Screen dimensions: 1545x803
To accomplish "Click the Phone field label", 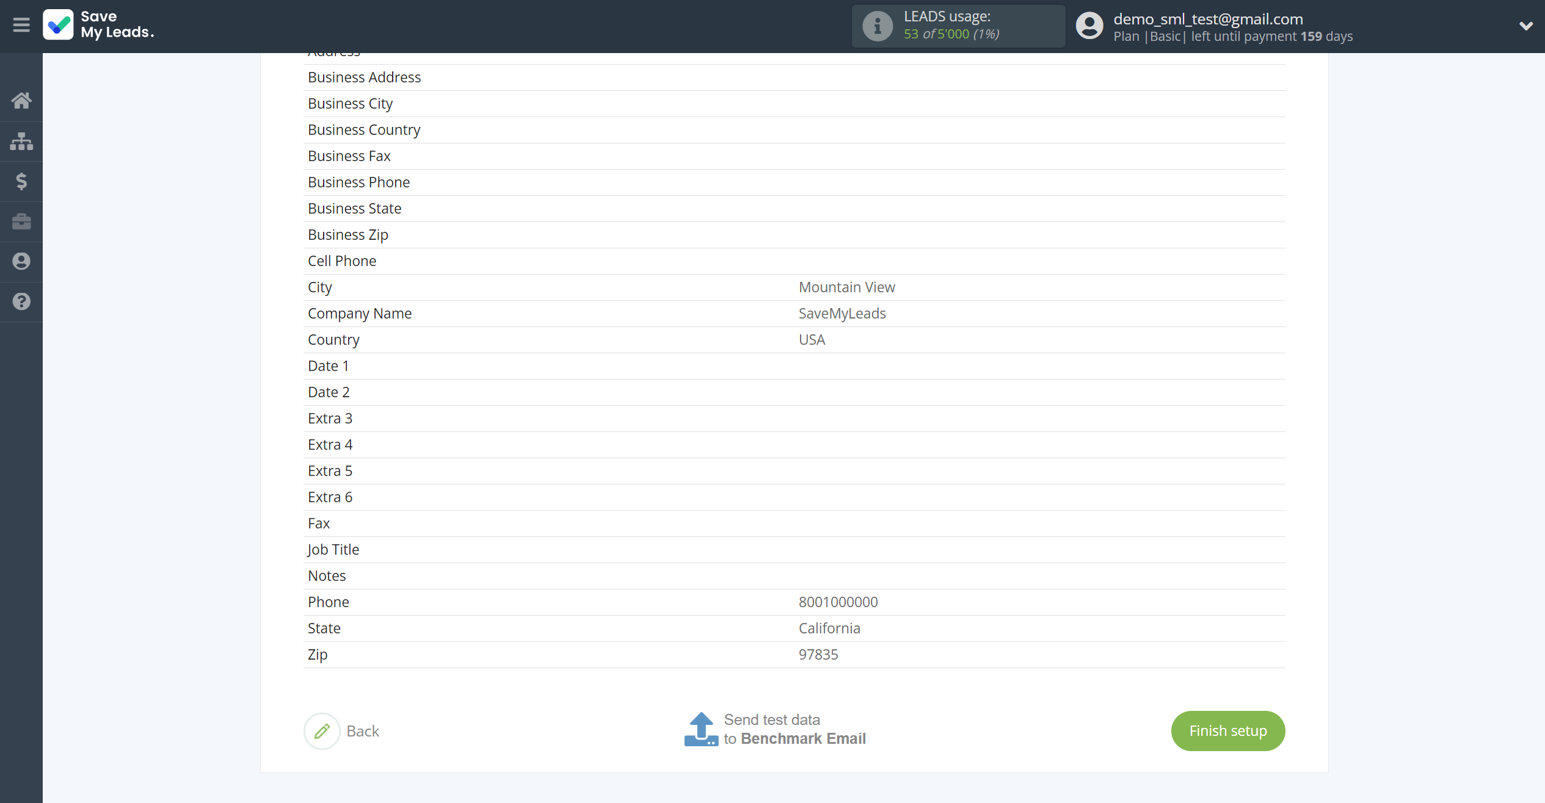I will click(329, 602).
